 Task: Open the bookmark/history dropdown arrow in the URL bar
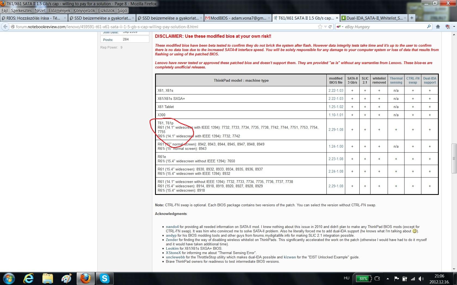[x=325, y=27]
